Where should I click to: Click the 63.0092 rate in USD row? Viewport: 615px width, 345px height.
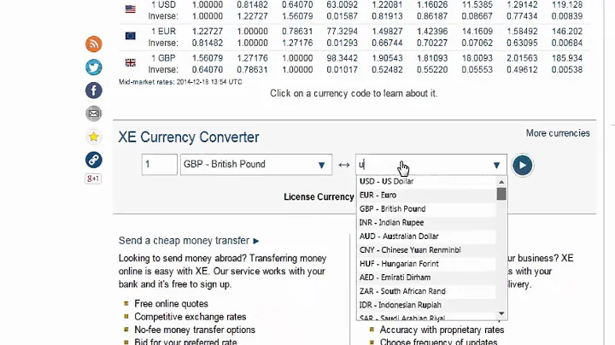pos(342,5)
